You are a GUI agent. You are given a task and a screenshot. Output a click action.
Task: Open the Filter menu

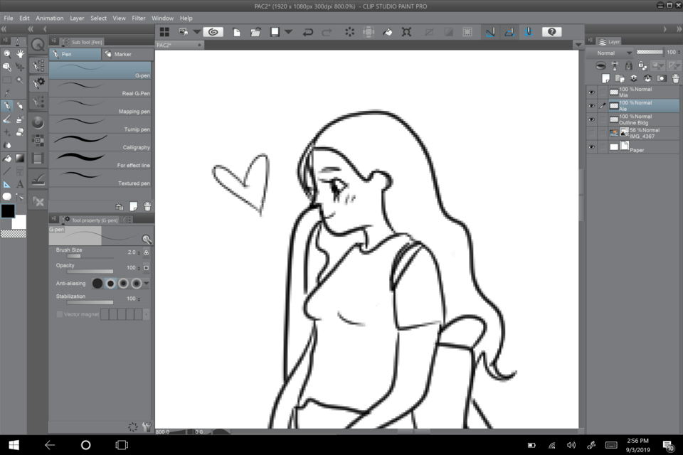click(x=138, y=18)
